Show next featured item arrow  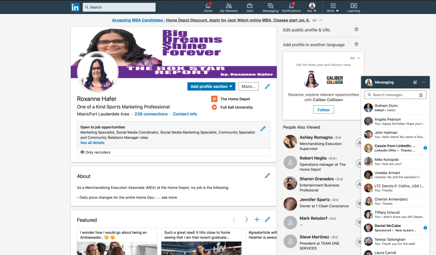(246, 220)
